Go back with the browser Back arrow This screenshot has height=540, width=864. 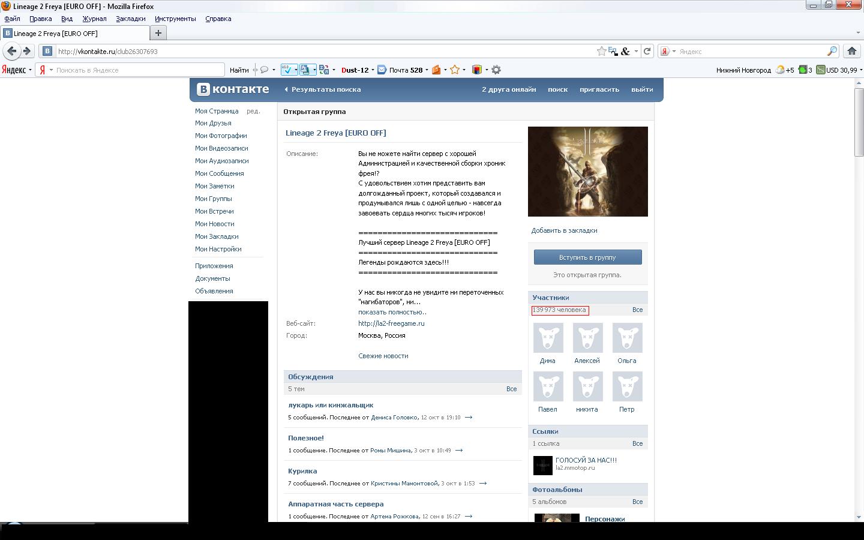point(11,51)
